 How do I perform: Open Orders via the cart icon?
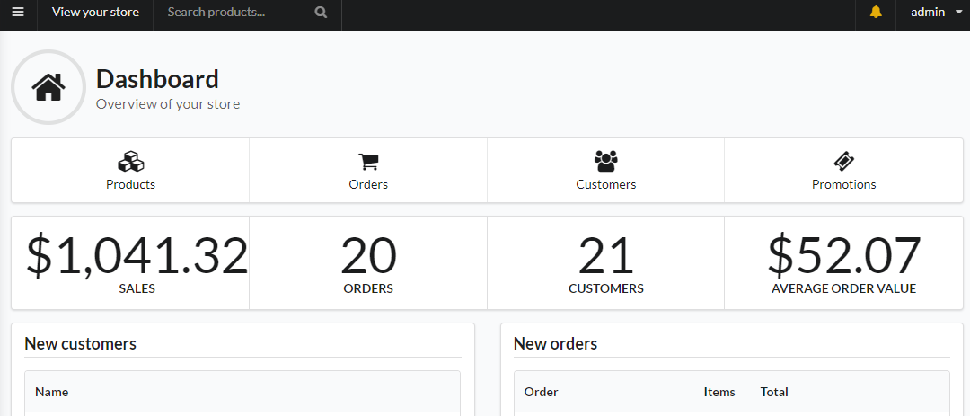click(x=368, y=162)
